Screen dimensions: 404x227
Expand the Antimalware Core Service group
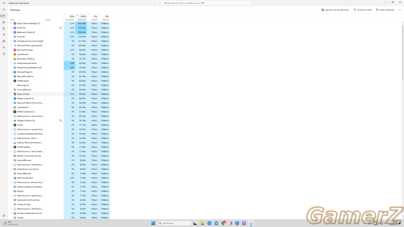click(11, 169)
